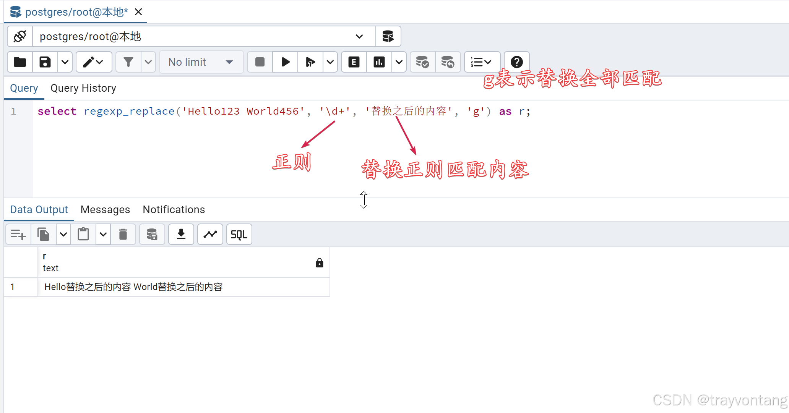Switch to the Data Output tab
The height and width of the screenshot is (413, 789).
pos(39,210)
